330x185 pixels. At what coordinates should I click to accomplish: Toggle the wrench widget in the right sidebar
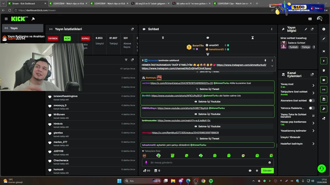point(324,109)
